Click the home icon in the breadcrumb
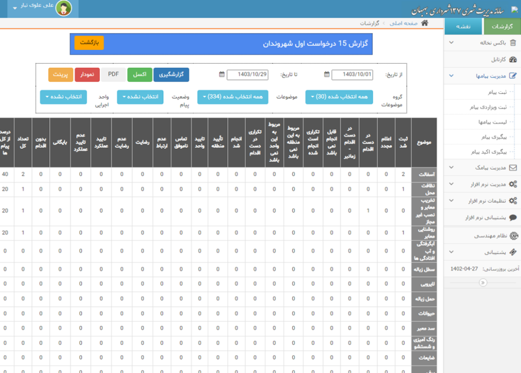Image resolution: width=521 pixels, height=373 pixels. pyautogui.click(x=425, y=23)
